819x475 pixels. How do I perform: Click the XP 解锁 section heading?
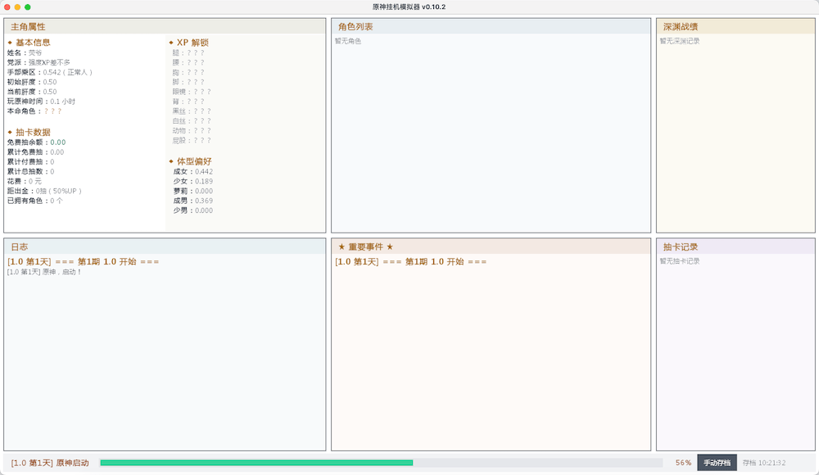point(192,43)
